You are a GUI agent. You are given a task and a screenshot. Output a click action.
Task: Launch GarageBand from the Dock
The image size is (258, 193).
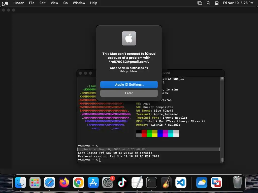pyautogui.click(x=166, y=182)
